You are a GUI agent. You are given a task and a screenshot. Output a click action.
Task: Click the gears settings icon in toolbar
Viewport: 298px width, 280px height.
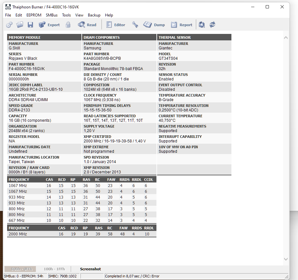(x=9, y=25)
